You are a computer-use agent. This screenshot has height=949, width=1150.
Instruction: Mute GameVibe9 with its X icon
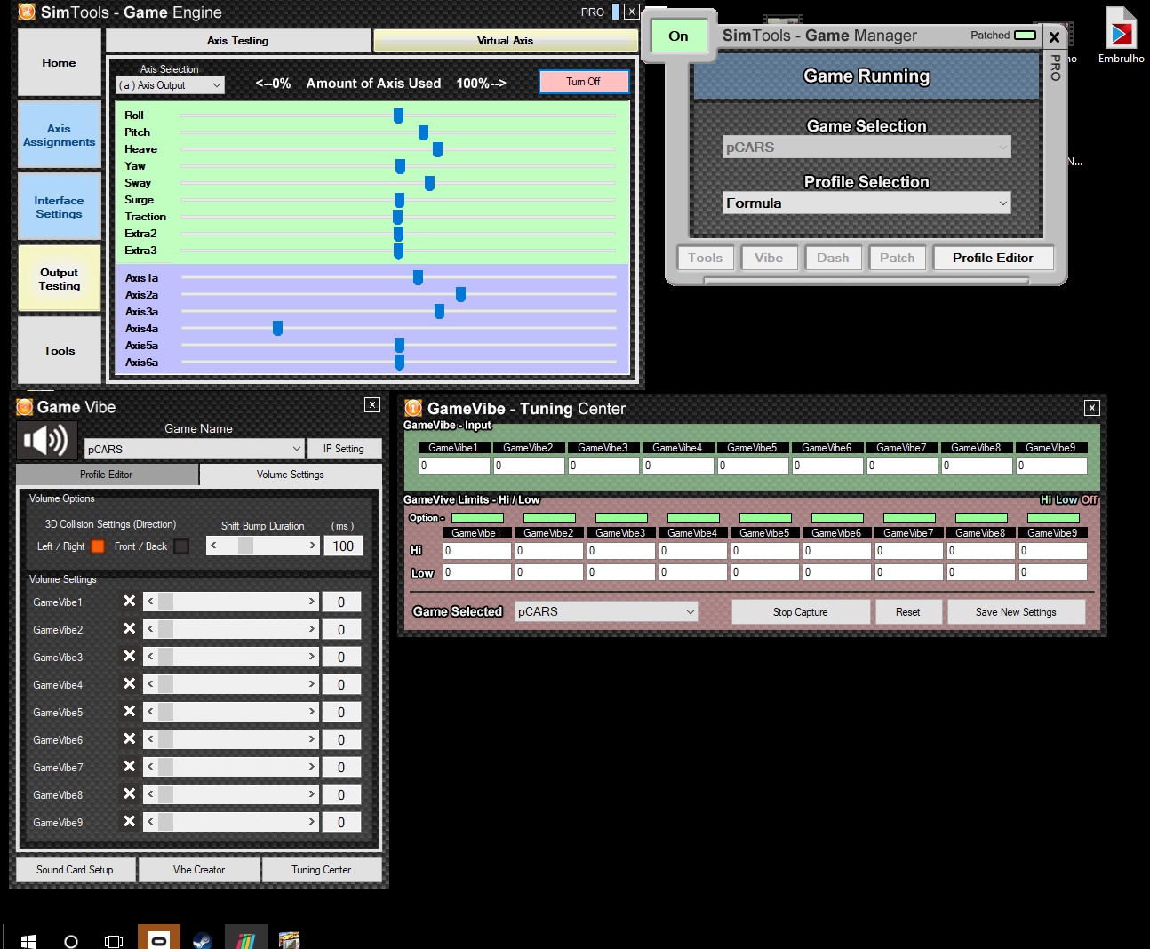tap(130, 822)
